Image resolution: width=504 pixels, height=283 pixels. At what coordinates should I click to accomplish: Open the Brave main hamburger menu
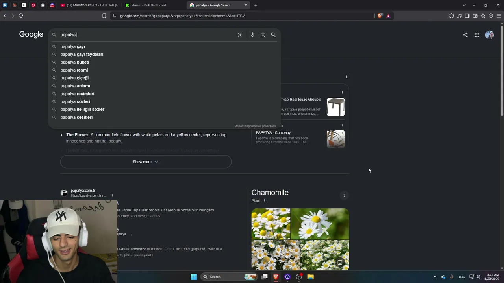coord(498,16)
